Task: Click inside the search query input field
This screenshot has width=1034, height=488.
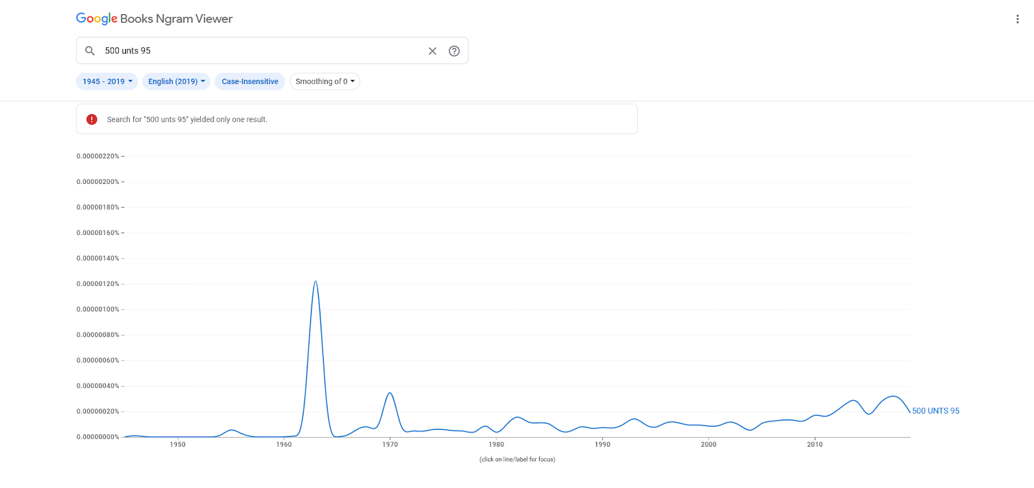Action: click(x=262, y=51)
